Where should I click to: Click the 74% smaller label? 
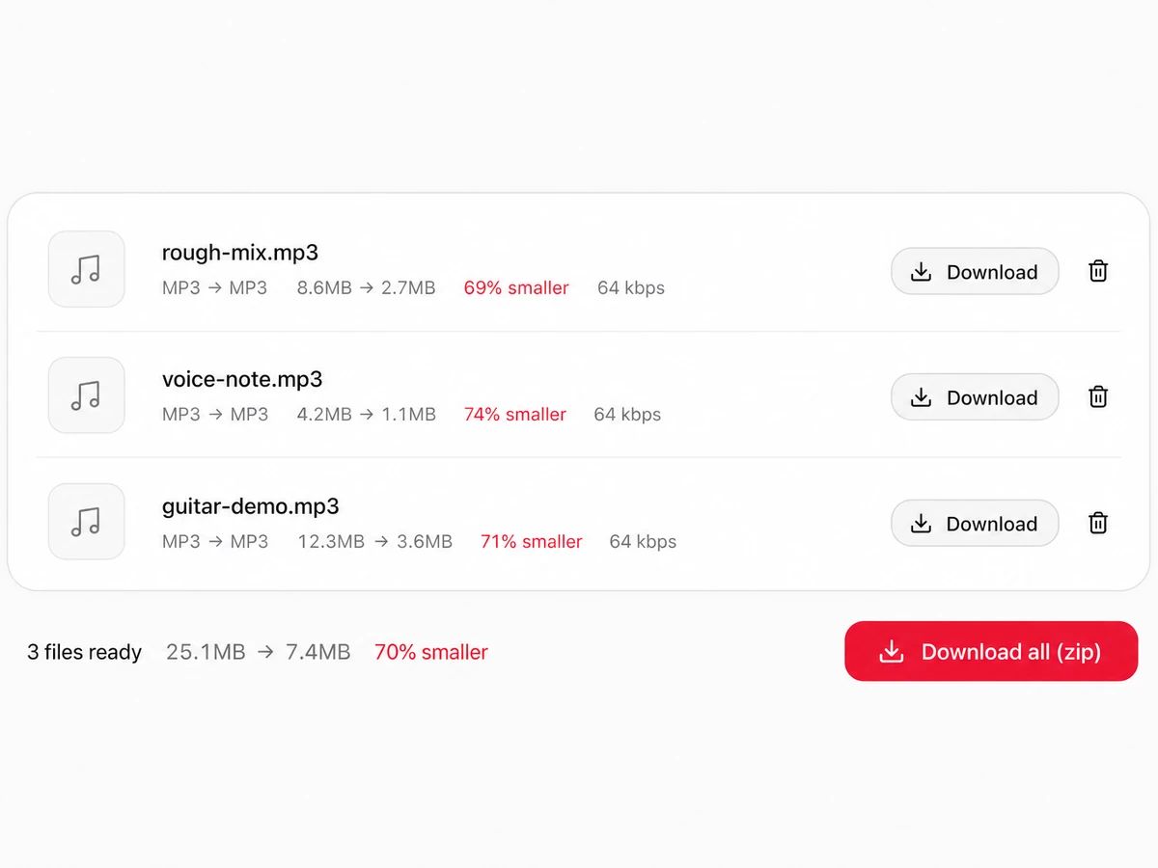coord(515,415)
